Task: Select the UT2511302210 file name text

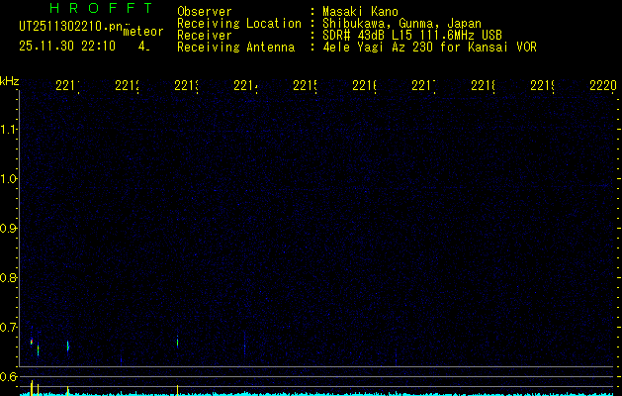Action: point(71,27)
